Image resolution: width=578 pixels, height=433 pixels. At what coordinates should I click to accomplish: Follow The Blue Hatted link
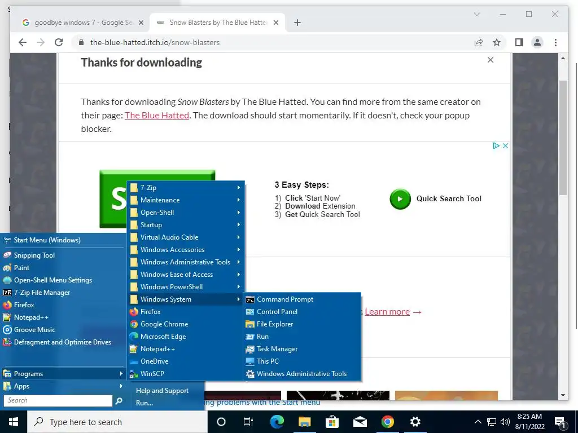157,115
